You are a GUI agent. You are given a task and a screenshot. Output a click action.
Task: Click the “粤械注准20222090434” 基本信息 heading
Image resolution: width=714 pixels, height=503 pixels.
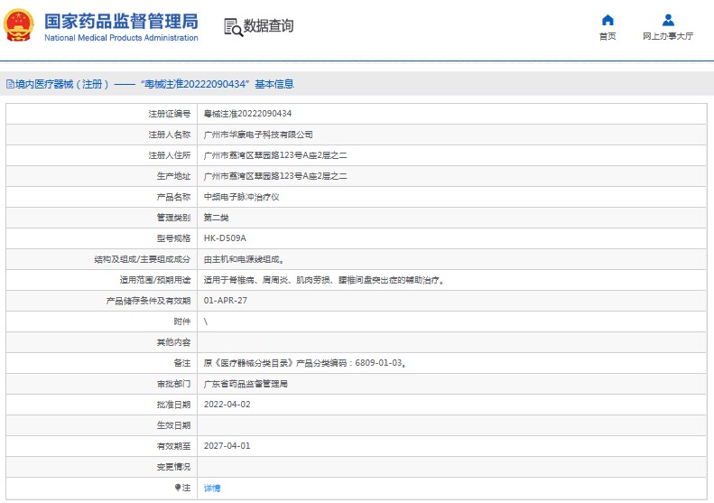coord(218,84)
